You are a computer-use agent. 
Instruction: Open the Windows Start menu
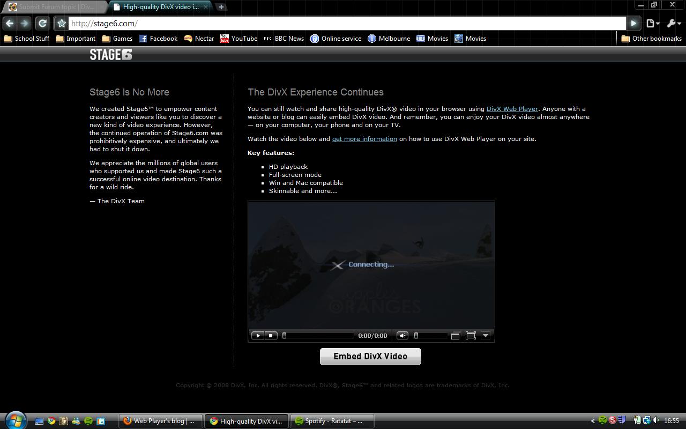(x=15, y=420)
